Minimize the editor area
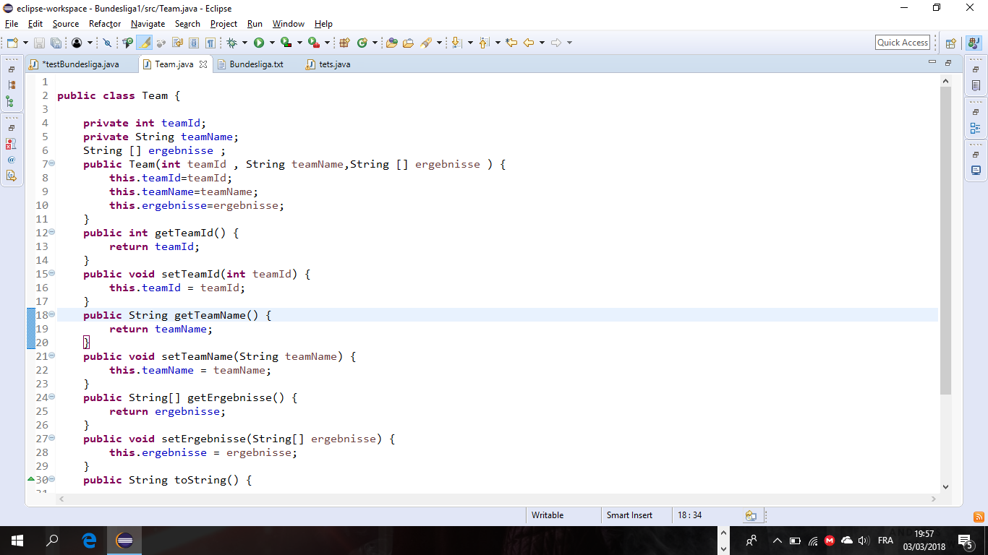This screenshot has width=988, height=555. [x=932, y=63]
